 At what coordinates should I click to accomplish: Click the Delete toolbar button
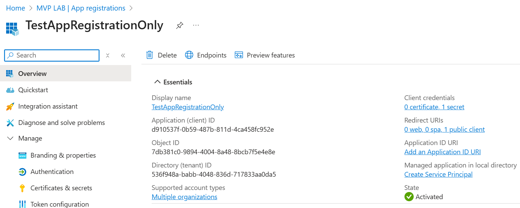click(162, 55)
